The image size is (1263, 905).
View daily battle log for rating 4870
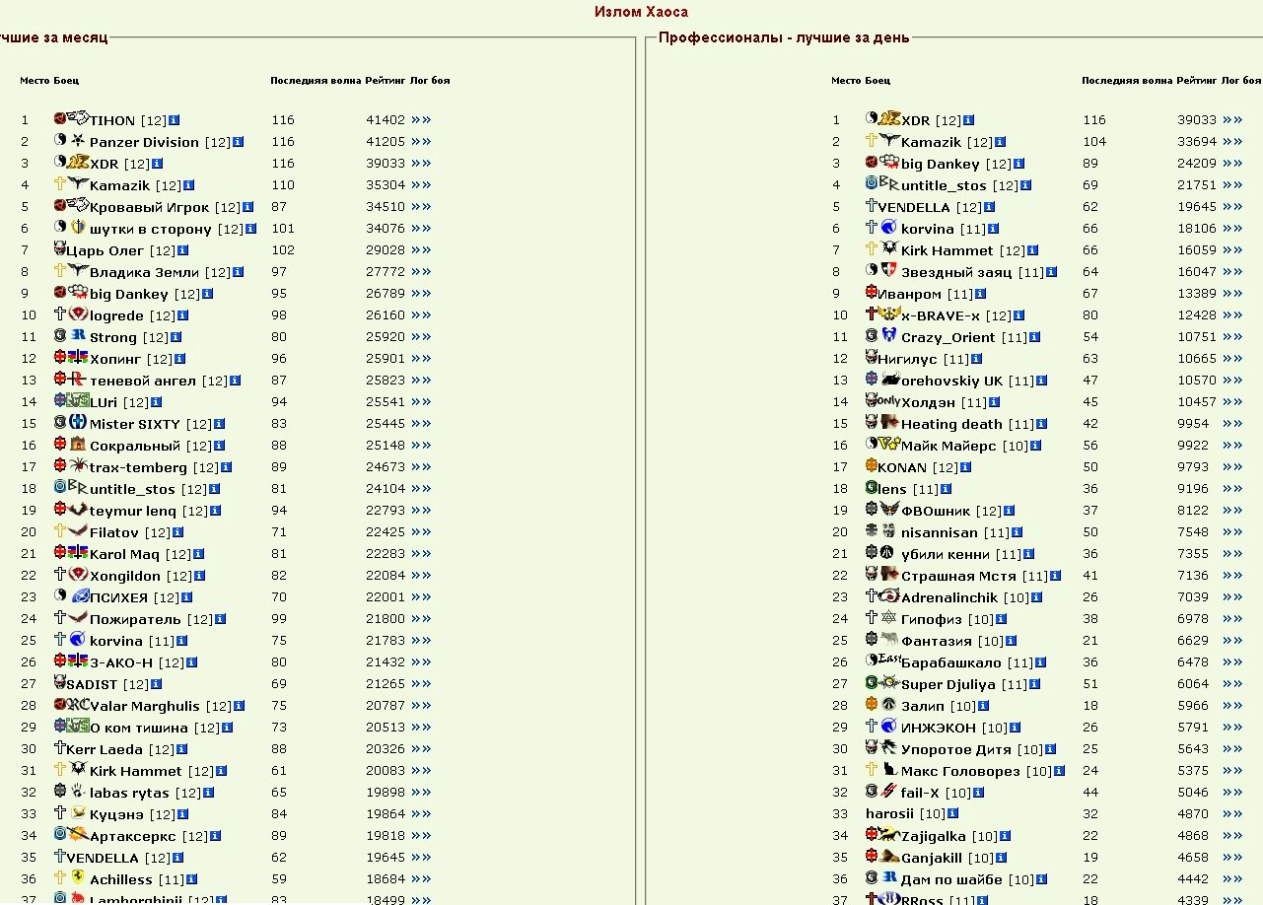(1232, 814)
